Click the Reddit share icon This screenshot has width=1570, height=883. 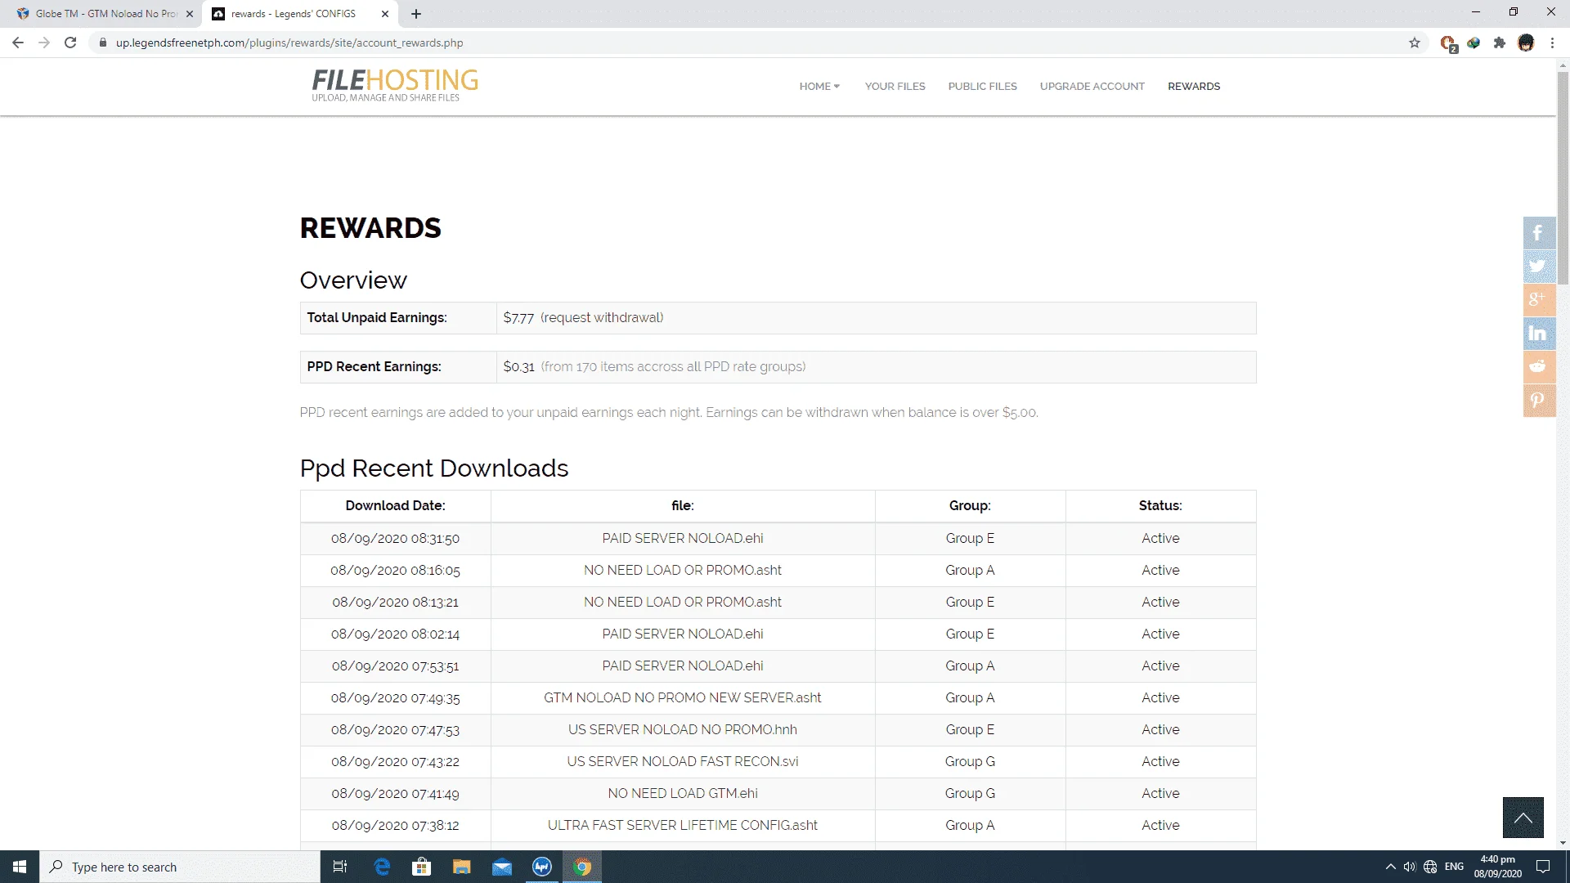point(1539,367)
